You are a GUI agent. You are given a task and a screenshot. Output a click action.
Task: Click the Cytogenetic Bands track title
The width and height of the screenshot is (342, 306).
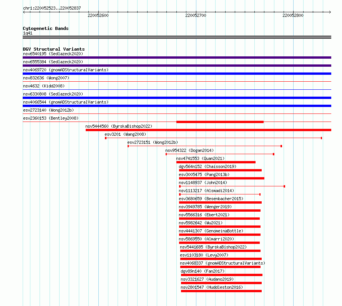[46, 28]
